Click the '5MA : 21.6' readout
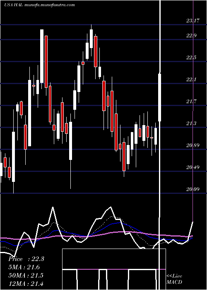The image size is (207, 290). click(x=24, y=267)
